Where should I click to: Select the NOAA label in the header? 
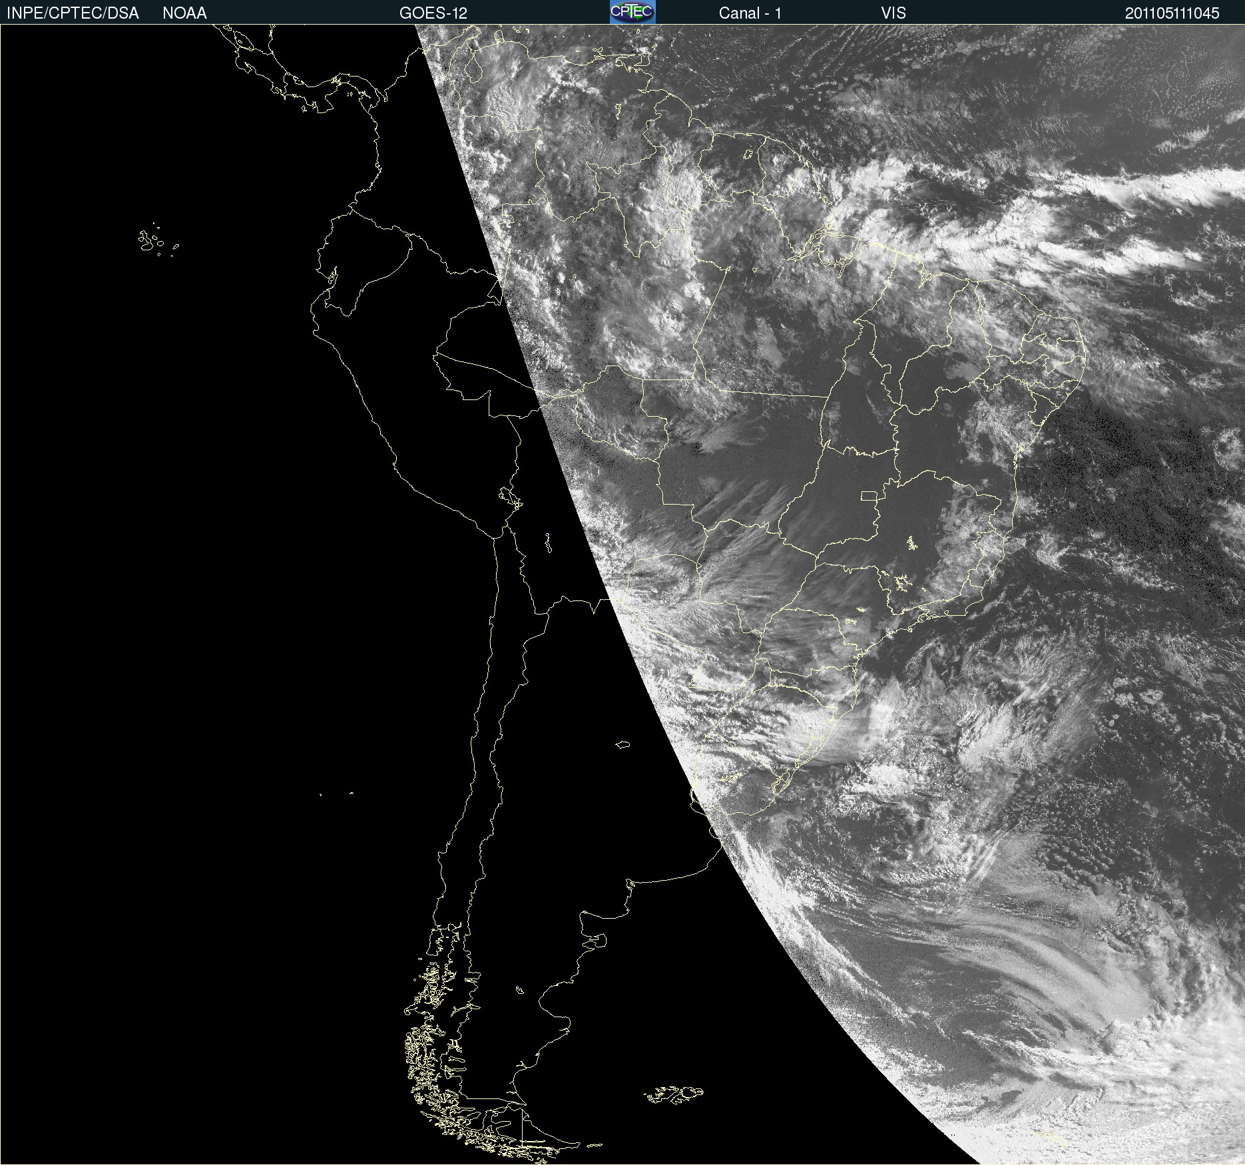tap(184, 13)
